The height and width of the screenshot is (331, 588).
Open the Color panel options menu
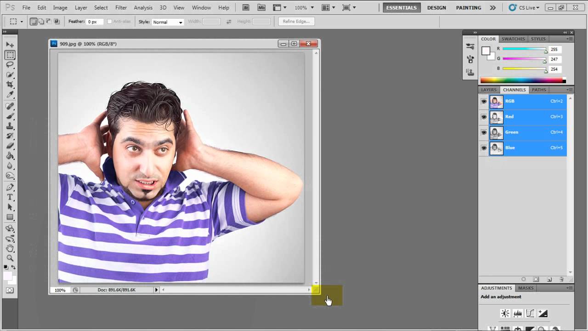coord(570,39)
